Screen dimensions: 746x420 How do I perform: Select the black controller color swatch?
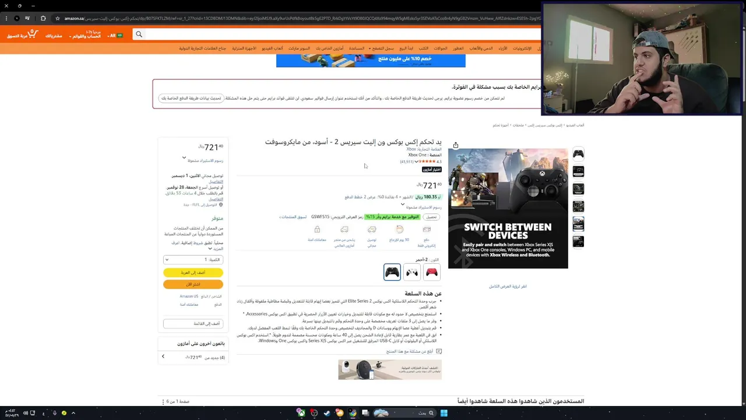coord(392,272)
